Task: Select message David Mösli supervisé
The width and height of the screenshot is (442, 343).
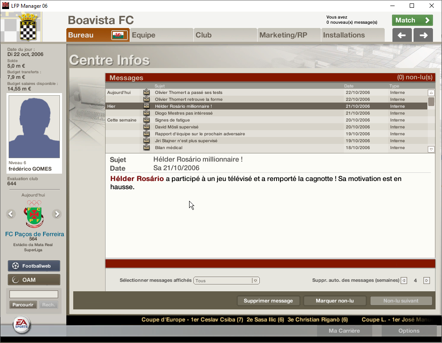Action: pyautogui.click(x=266, y=127)
